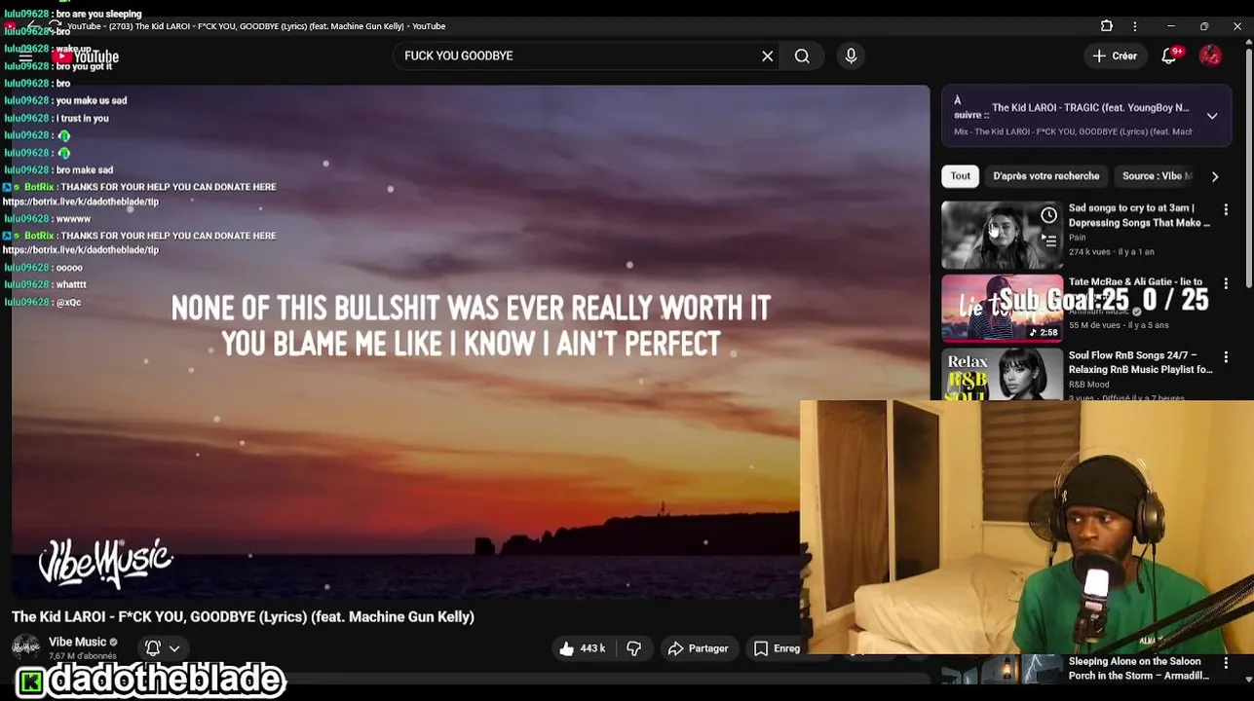Click the 55 M de vues view count

click(1093, 325)
